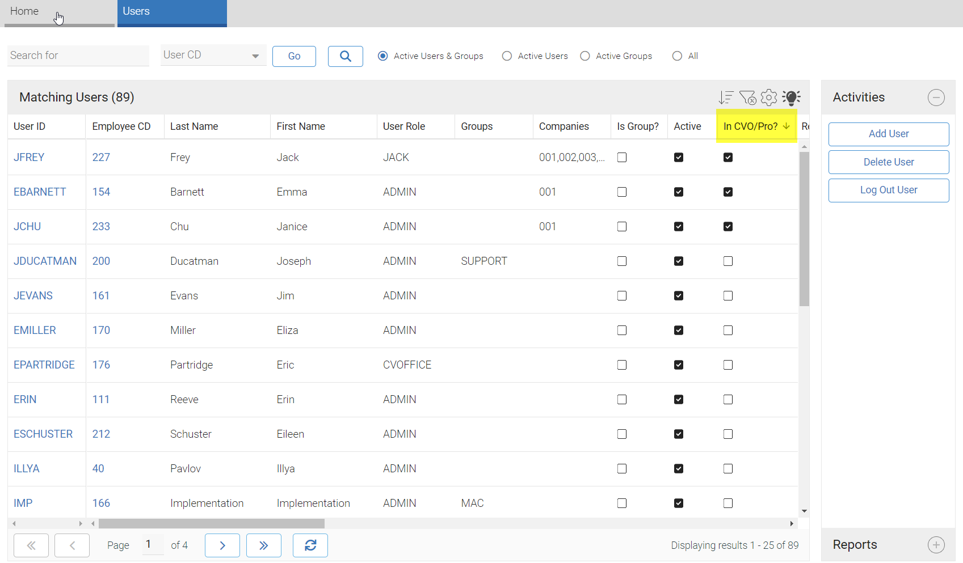Click the page number input field
This screenshot has width=963, height=563.
pyautogui.click(x=153, y=545)
